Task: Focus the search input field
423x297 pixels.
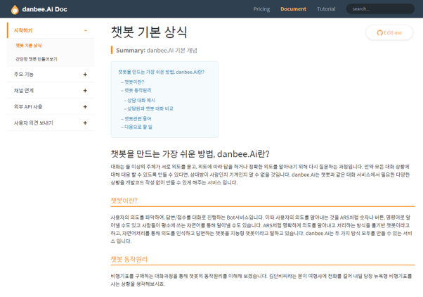Action: pyautogui.click(x=380, y=9)
